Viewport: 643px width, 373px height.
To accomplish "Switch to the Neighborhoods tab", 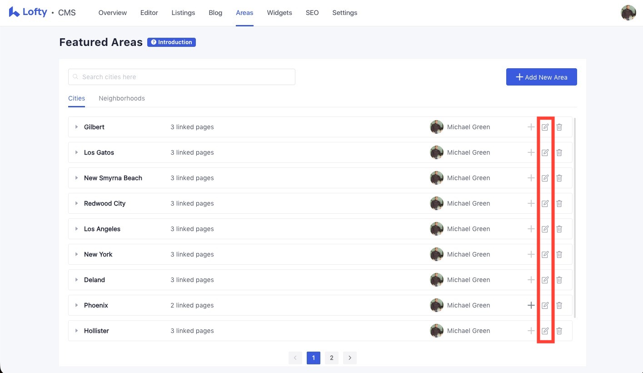I will click(121, 98).
